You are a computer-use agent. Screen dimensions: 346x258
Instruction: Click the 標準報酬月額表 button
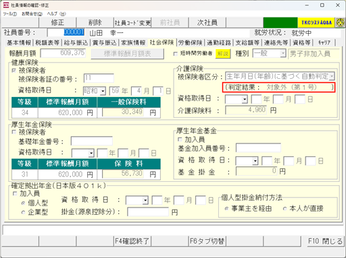click(x=127, y=54)
